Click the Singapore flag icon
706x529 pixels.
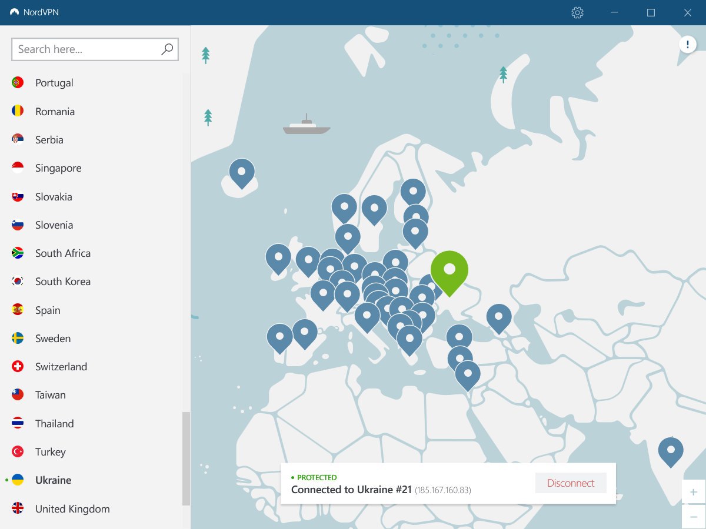(18, 168)
